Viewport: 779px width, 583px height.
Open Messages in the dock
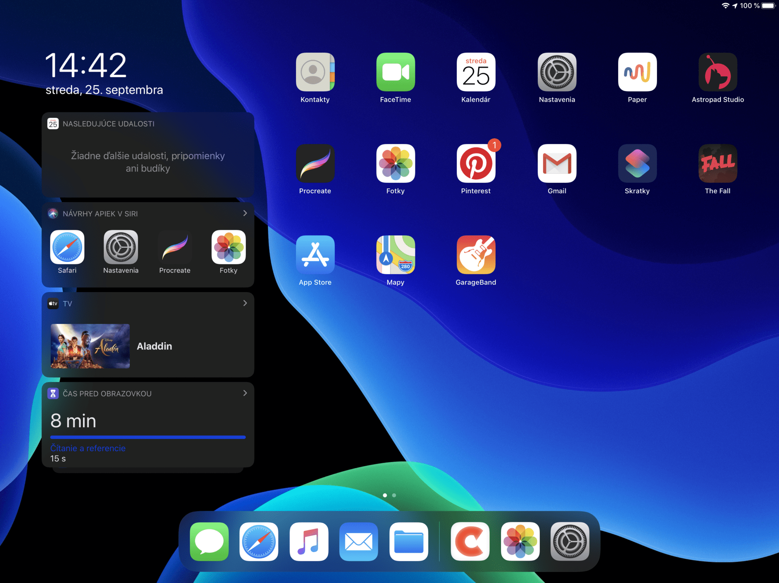(x=209, y=542)
